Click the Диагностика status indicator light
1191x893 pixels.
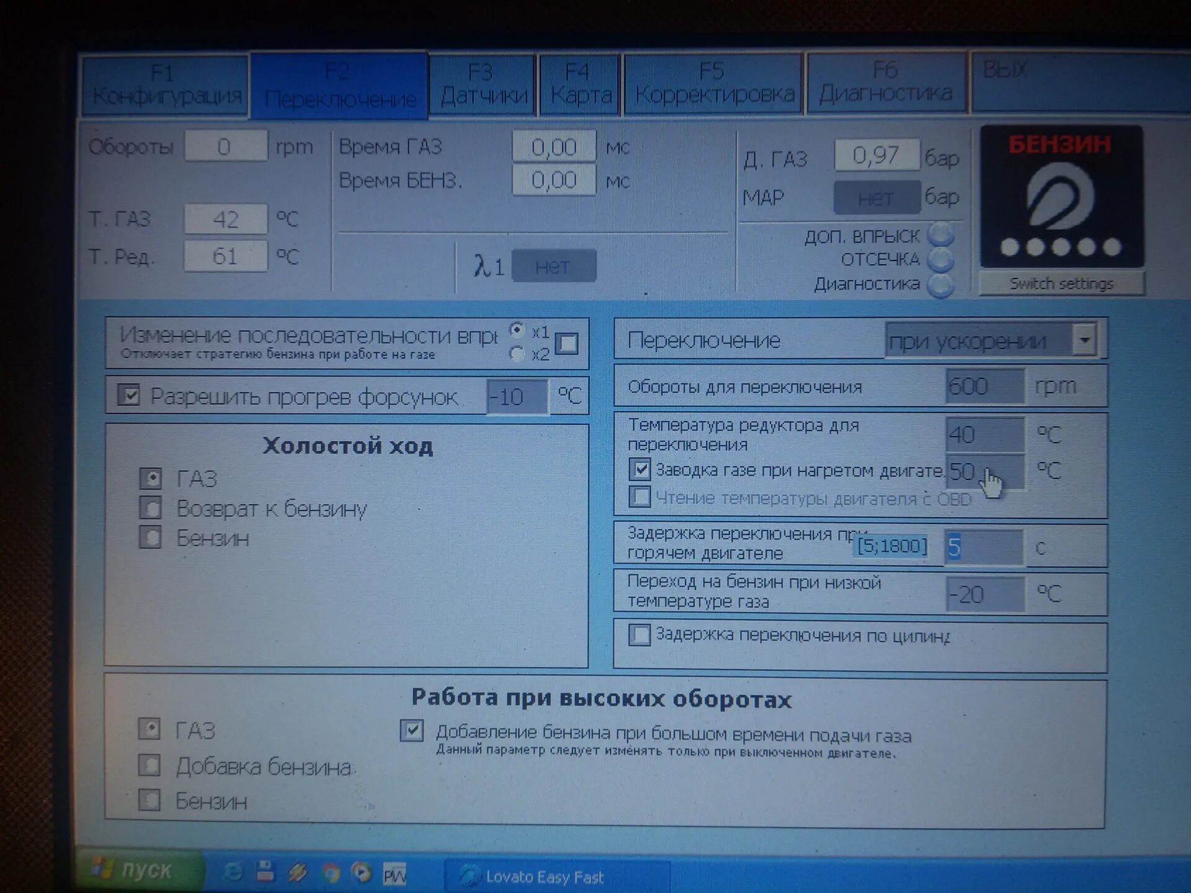941,285
